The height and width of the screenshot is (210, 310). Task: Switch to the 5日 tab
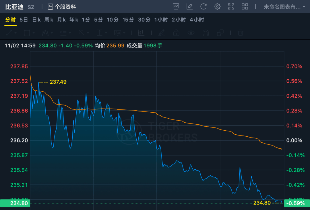click(24, 20)
